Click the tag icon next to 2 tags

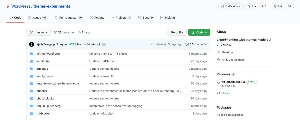tap(79, 32)
